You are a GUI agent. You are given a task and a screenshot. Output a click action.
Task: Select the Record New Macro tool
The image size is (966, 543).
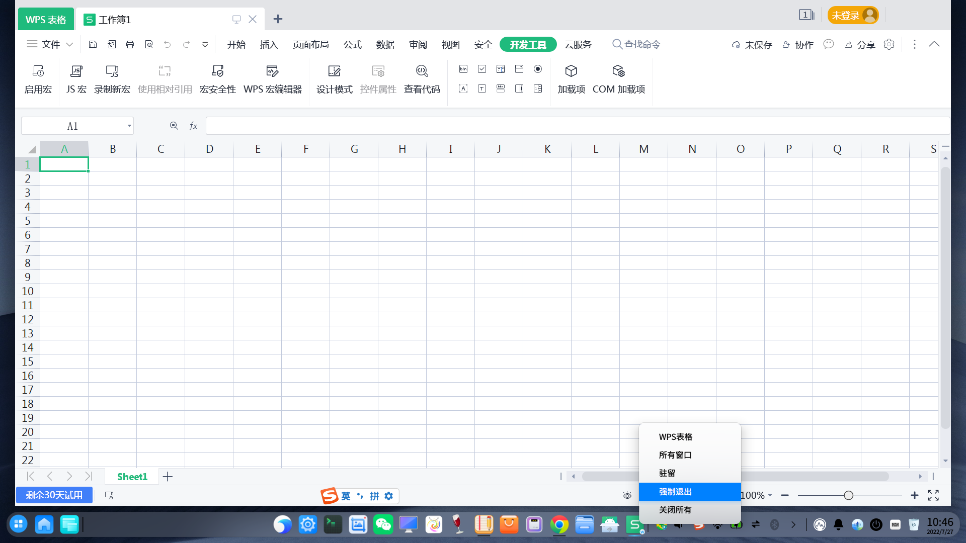[x=112, y=78]
